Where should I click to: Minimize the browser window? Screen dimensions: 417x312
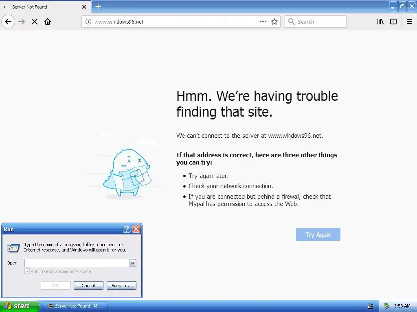pos(393,6)
